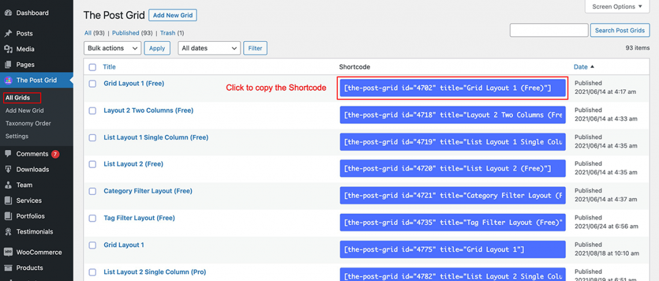Copy shortcode with id 4702
659x281 pixels.
coord(452,88)
